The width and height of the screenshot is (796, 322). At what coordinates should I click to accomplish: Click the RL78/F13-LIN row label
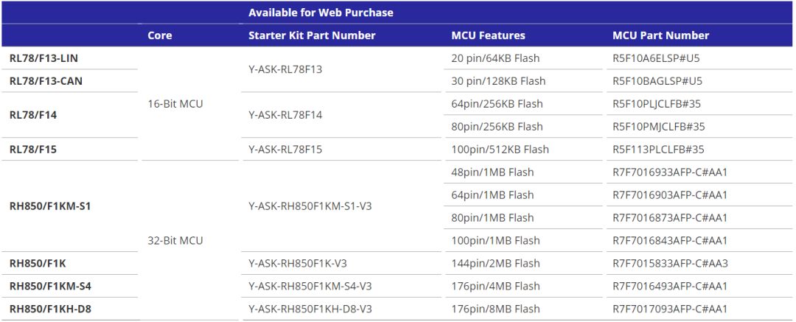pyautogui.click(x=43, y=58)
